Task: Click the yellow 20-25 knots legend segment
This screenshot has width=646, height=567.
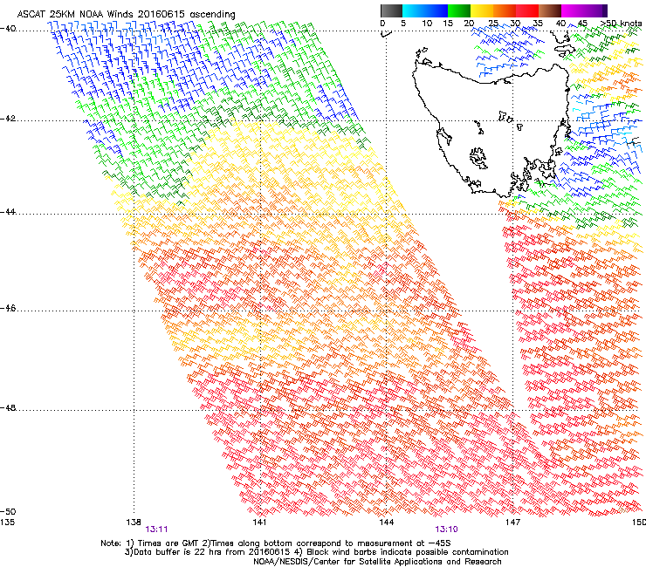Action: coord(482,10)
